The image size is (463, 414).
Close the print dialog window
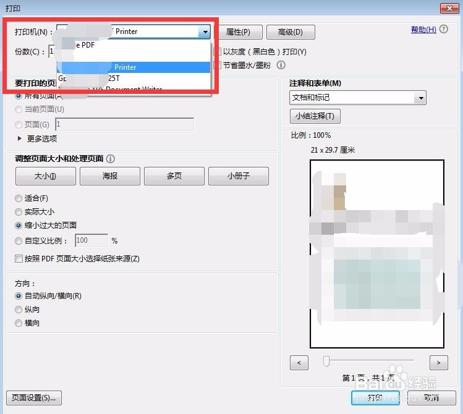[x=449, y=8]
